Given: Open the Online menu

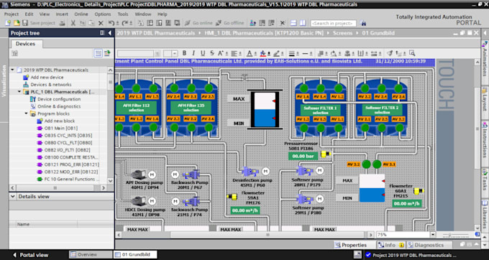Looking at the screenshot, I should [x=81, y=14].
